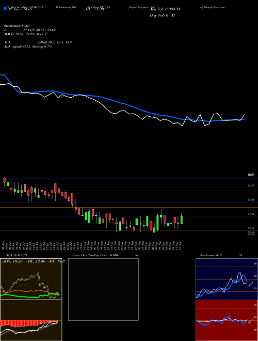The image size is (258, 341).
Task: Click the 'Avg Vol: 0.033 M' label
Action: point(165,9)
